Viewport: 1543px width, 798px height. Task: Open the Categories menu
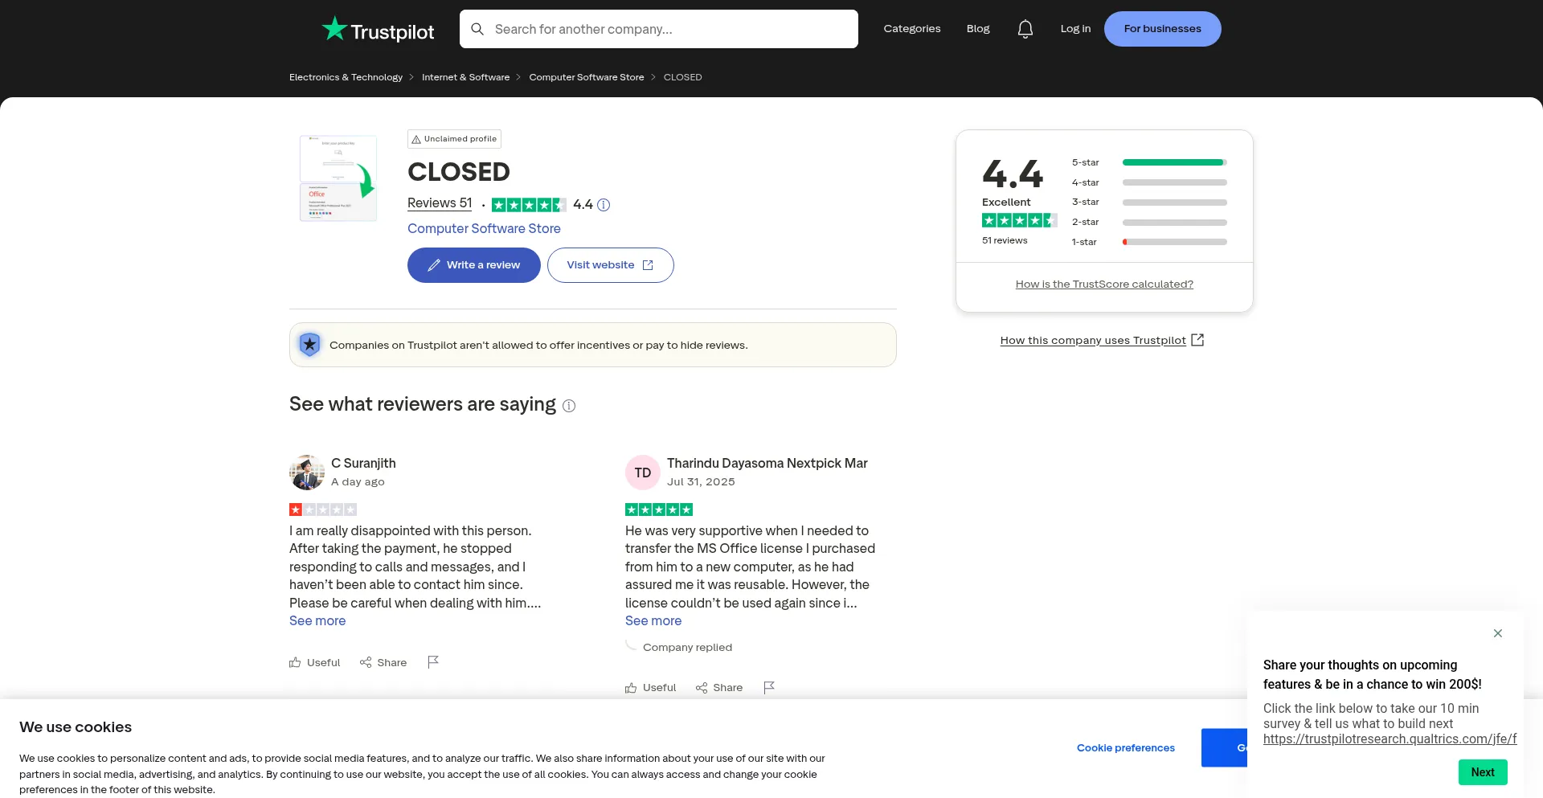tap(912, 28)
